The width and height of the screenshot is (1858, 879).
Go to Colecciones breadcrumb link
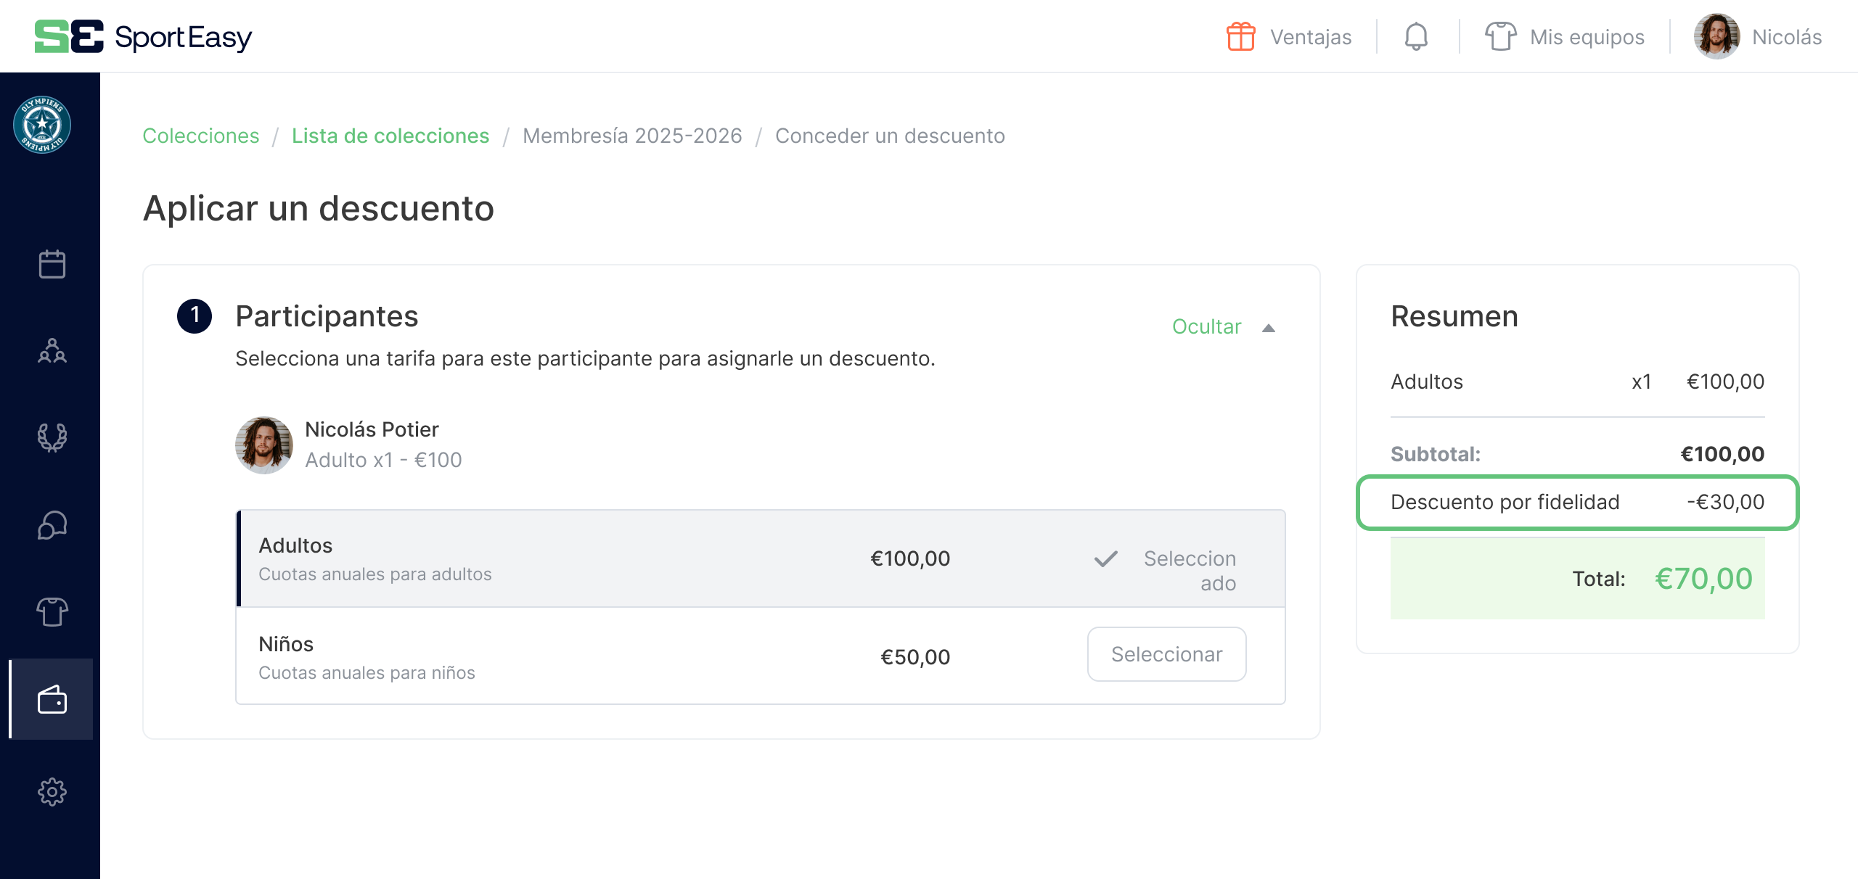(x=200, y=136)
